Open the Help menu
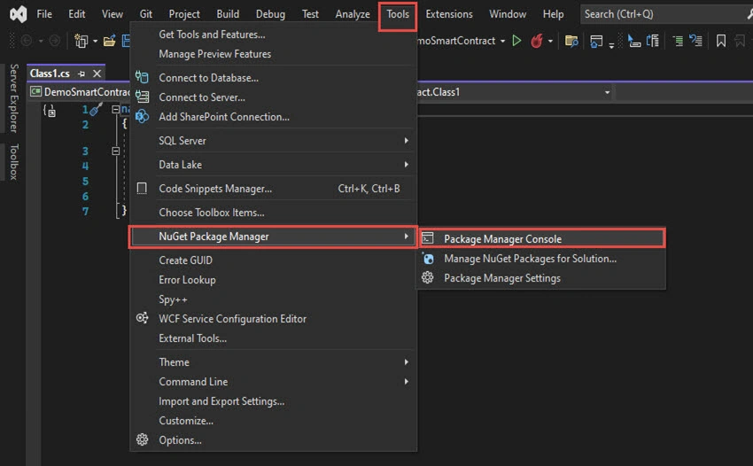Image resolution: width=753 pixels, height=466 pixels. coord(553,14)
